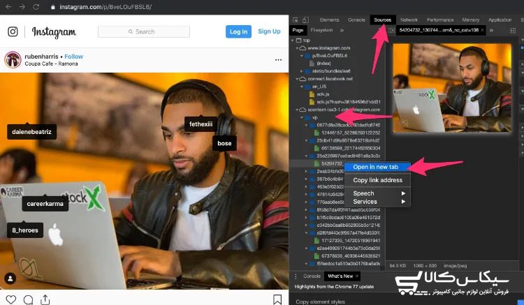Click the tagged people icon on photo
Image resolution: width=524 pixels, height=305 pixels.
10,278
